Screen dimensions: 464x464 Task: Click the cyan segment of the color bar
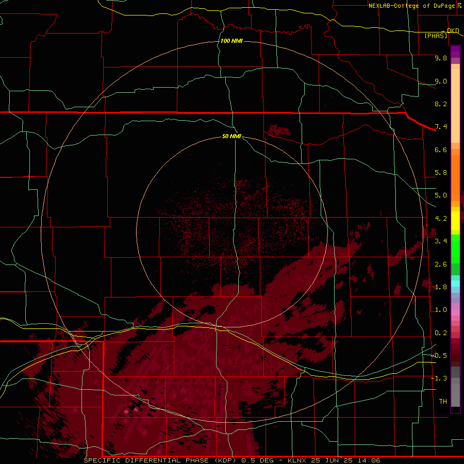pos(455,284)
